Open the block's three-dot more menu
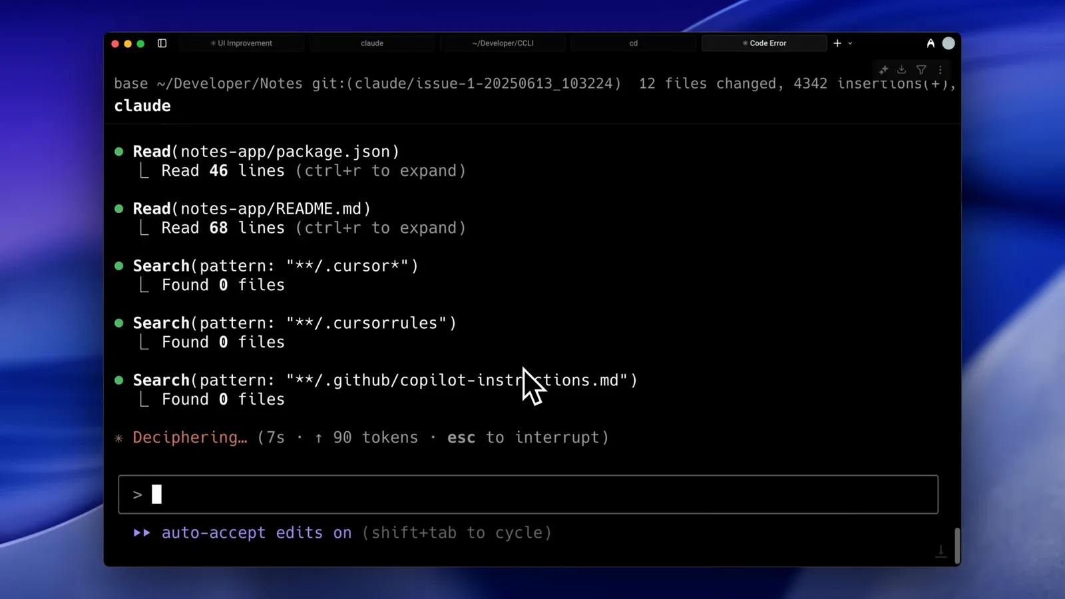 [940, 70]
